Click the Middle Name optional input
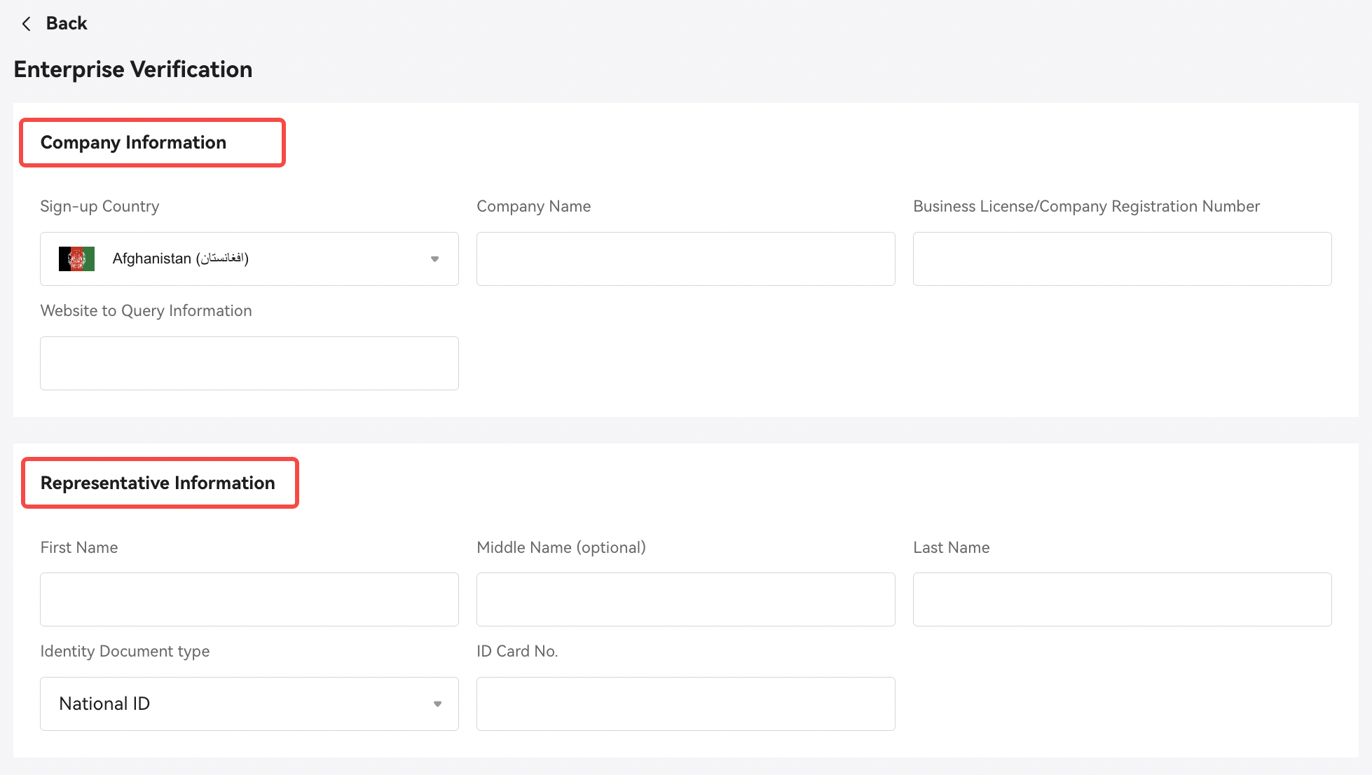The height and width of the screenshot is (775, 1372). click(x=685, y=599)
